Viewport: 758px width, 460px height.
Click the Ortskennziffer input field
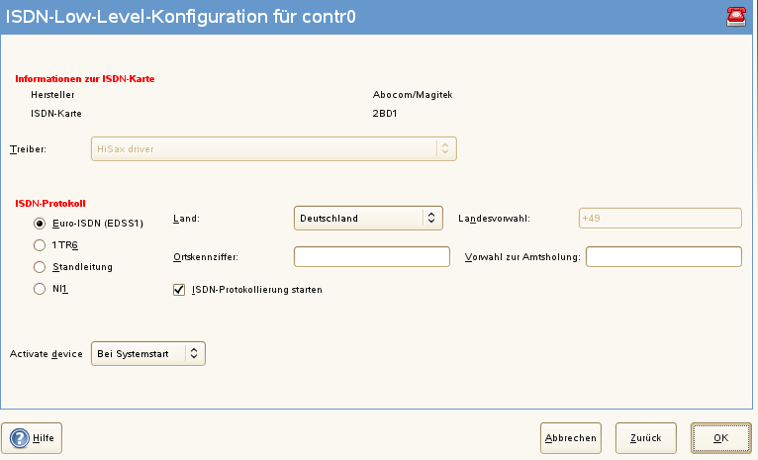coord(372,257)
